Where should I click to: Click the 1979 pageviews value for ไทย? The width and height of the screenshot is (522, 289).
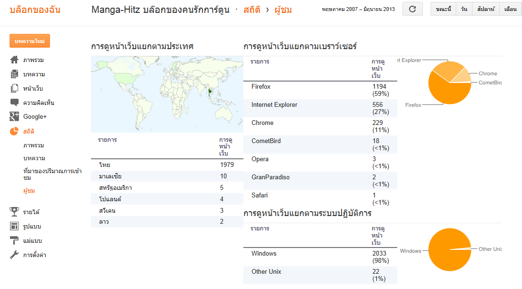point(227,165)
